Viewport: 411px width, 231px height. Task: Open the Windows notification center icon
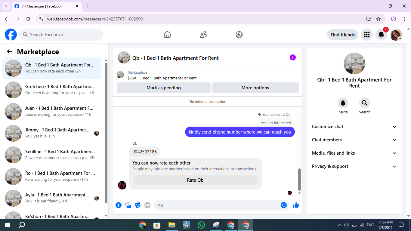[x=401, y=225]
